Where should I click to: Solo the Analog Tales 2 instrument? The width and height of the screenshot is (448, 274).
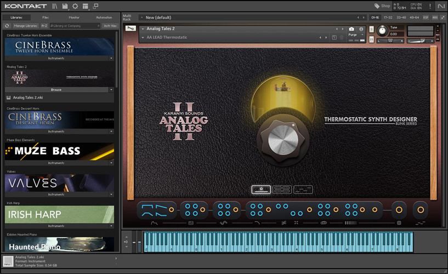[x=372, y=28]
